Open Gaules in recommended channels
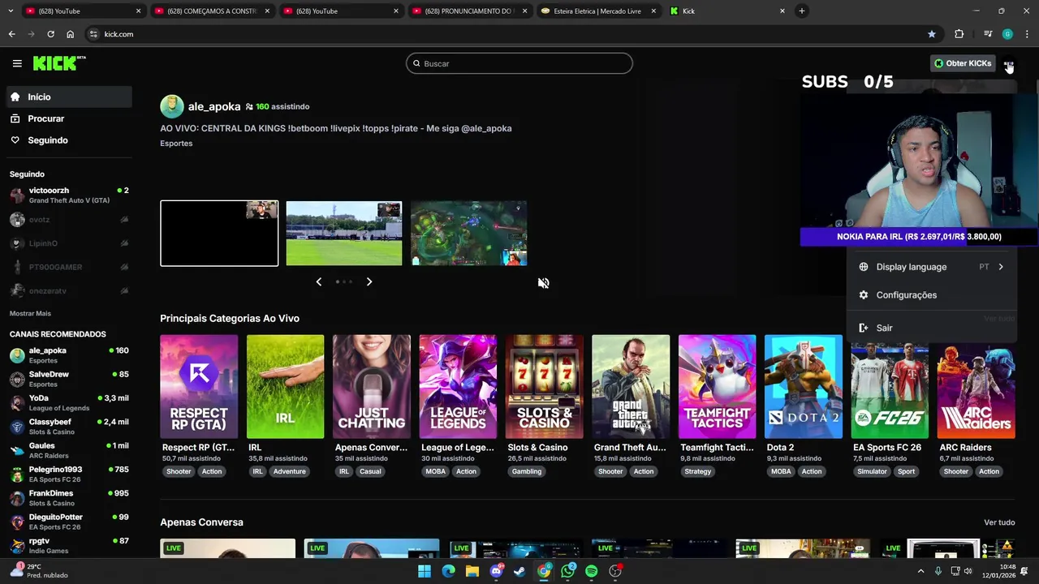 point(69,450)
